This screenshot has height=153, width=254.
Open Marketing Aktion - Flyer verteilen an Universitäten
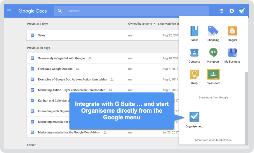coord(72,90)
